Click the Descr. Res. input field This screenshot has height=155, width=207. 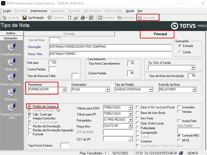110,54
